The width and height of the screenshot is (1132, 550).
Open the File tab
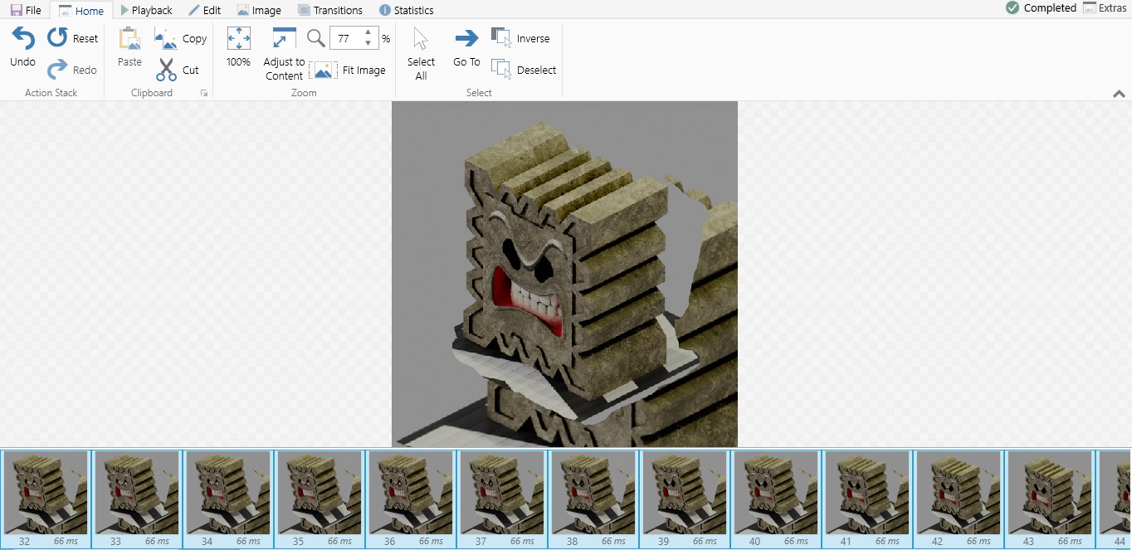pos(26,10)
